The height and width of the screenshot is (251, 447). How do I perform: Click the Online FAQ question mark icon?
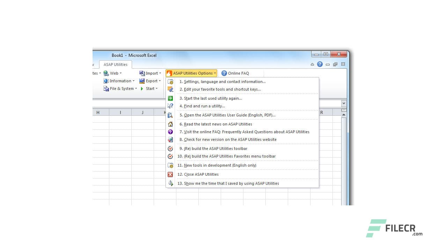click(224, 73)
